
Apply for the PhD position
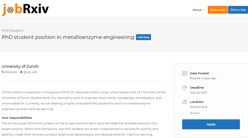[x=211, y=124]
